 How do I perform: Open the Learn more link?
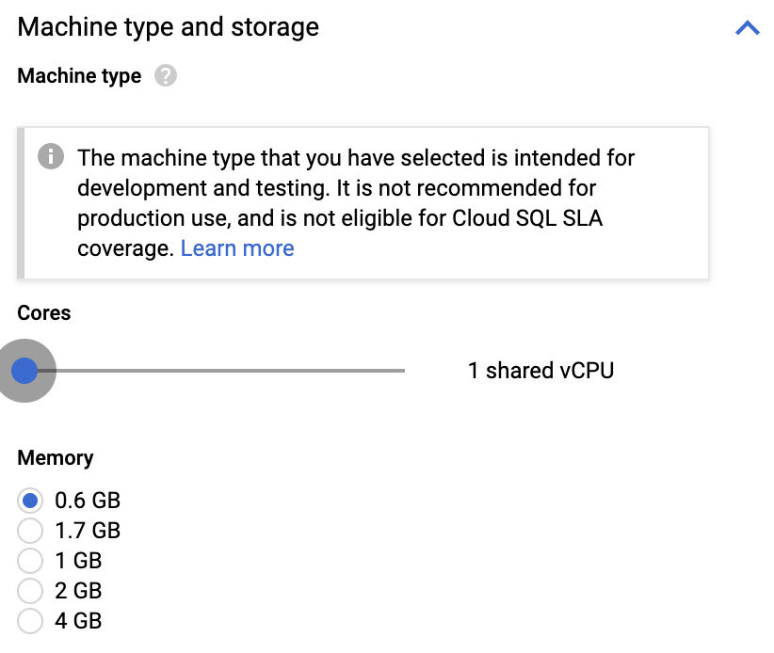pyautogui.click(x=237, y=248)
